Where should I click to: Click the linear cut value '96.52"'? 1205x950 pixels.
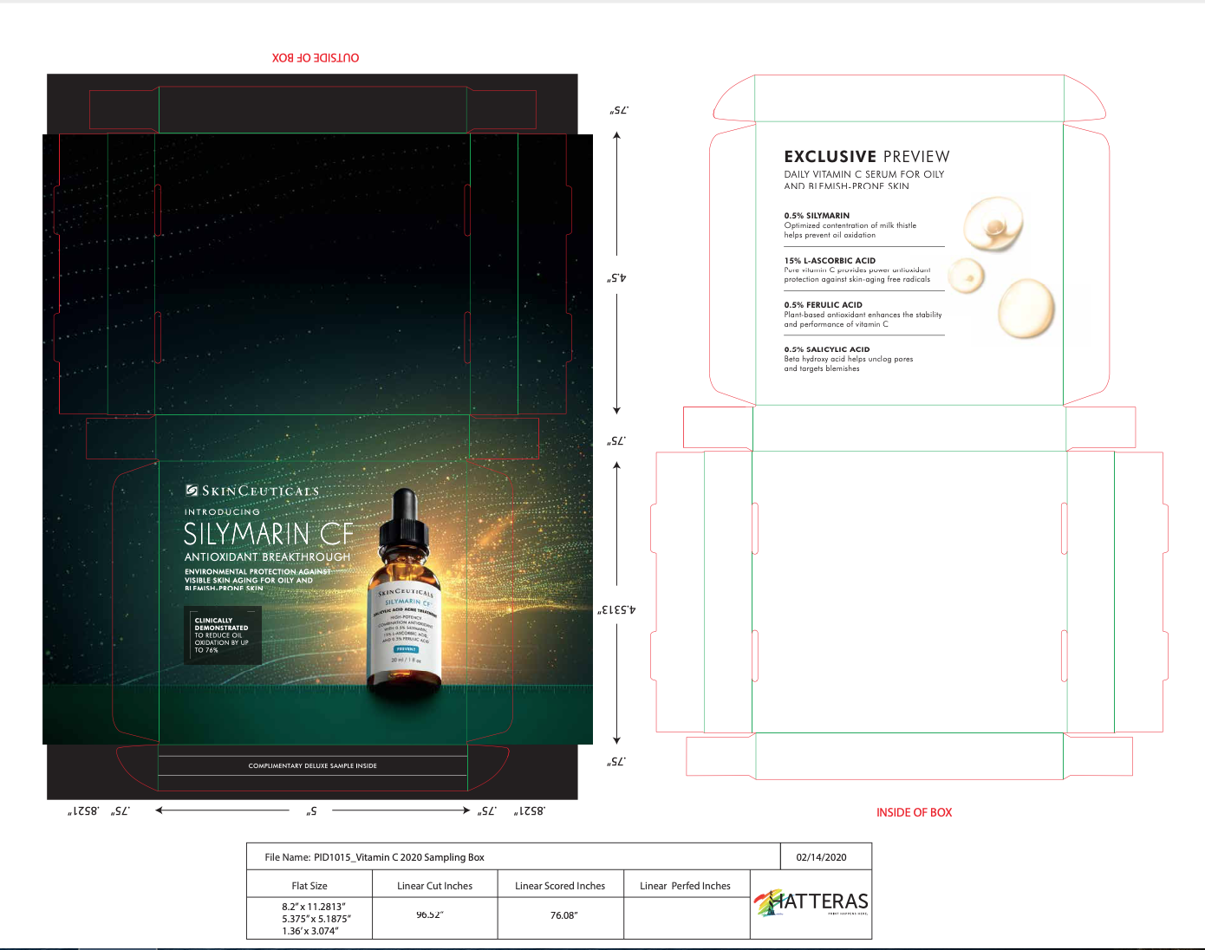point(431,914)
